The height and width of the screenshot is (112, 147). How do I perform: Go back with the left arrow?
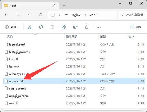pyautogui.click(x=6, y=15)
